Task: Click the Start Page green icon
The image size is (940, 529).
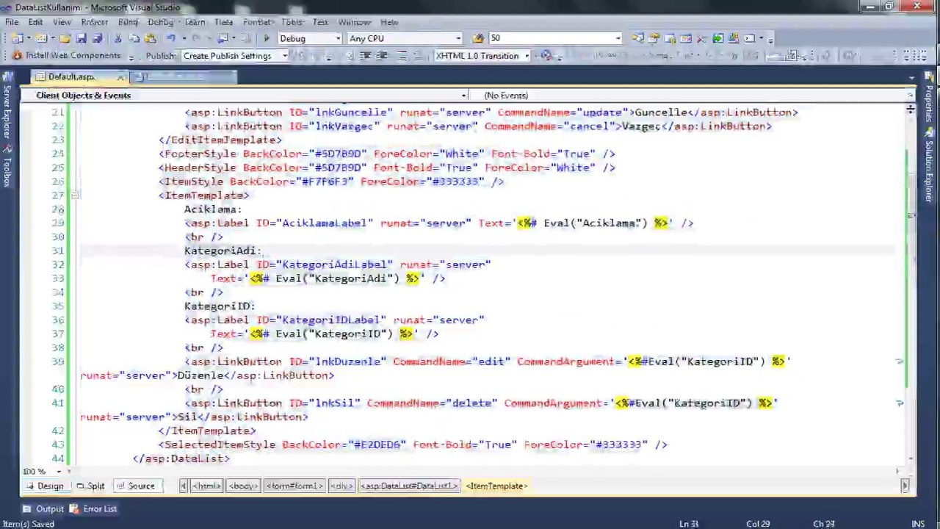Action: (x=718, y=38)
